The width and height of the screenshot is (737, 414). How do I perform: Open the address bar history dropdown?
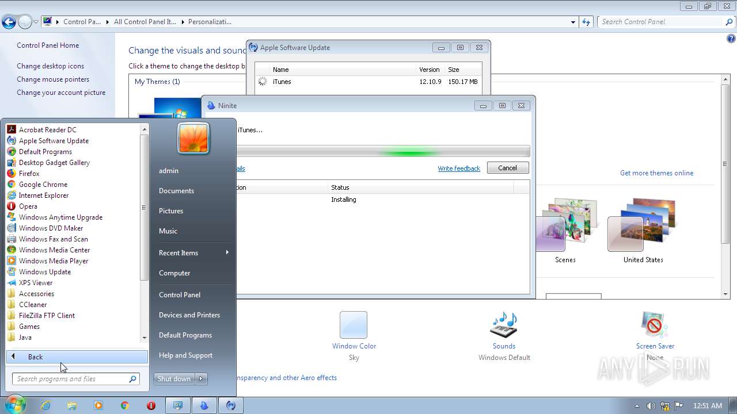[x=573, y=22]
